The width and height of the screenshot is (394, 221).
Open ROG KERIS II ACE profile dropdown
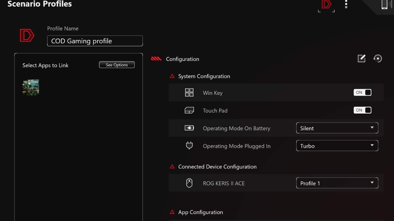click(x=337, y=183)
